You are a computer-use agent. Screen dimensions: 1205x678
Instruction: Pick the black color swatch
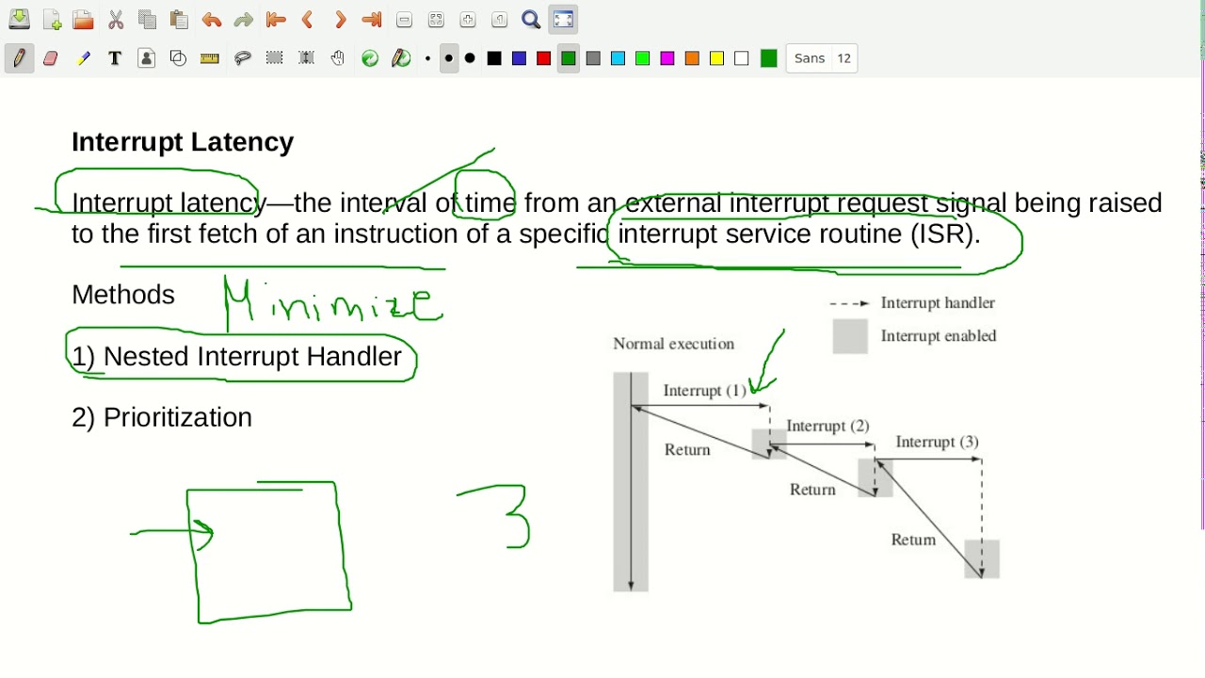(494, 58)
